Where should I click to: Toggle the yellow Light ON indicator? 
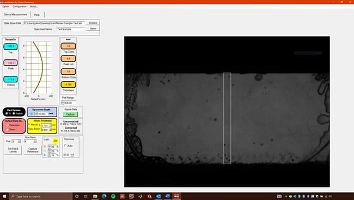[x=56, y=141]
